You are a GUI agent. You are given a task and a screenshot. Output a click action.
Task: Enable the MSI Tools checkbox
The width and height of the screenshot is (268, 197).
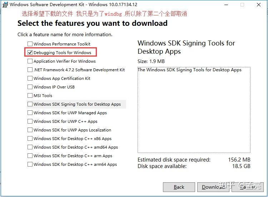[30, 96]
